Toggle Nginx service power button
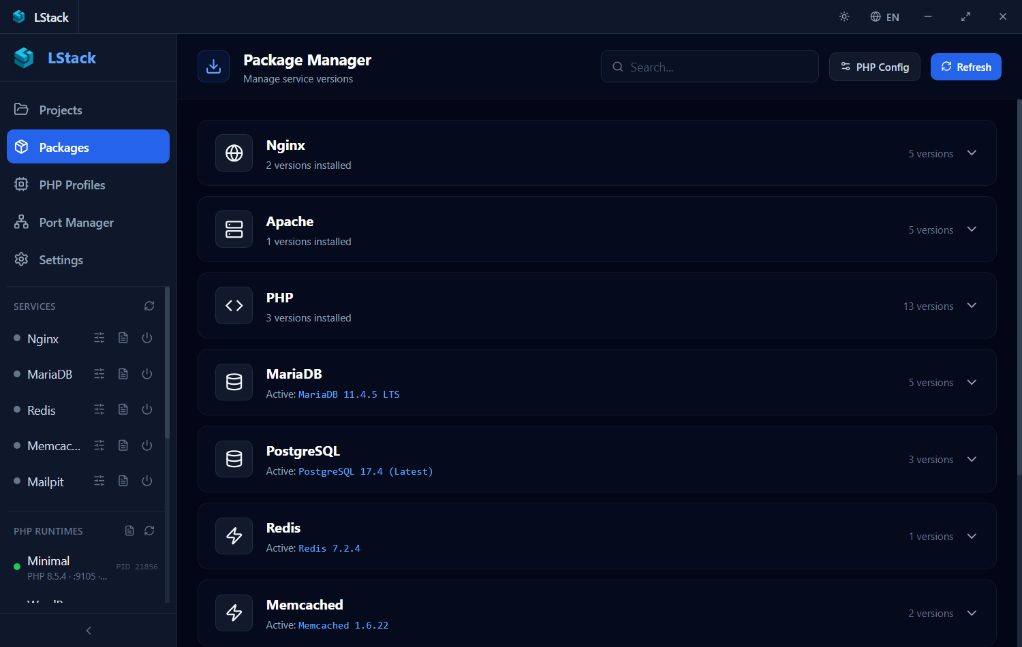This screenshot has width=1022, height=647. click(x=146, y=338)
